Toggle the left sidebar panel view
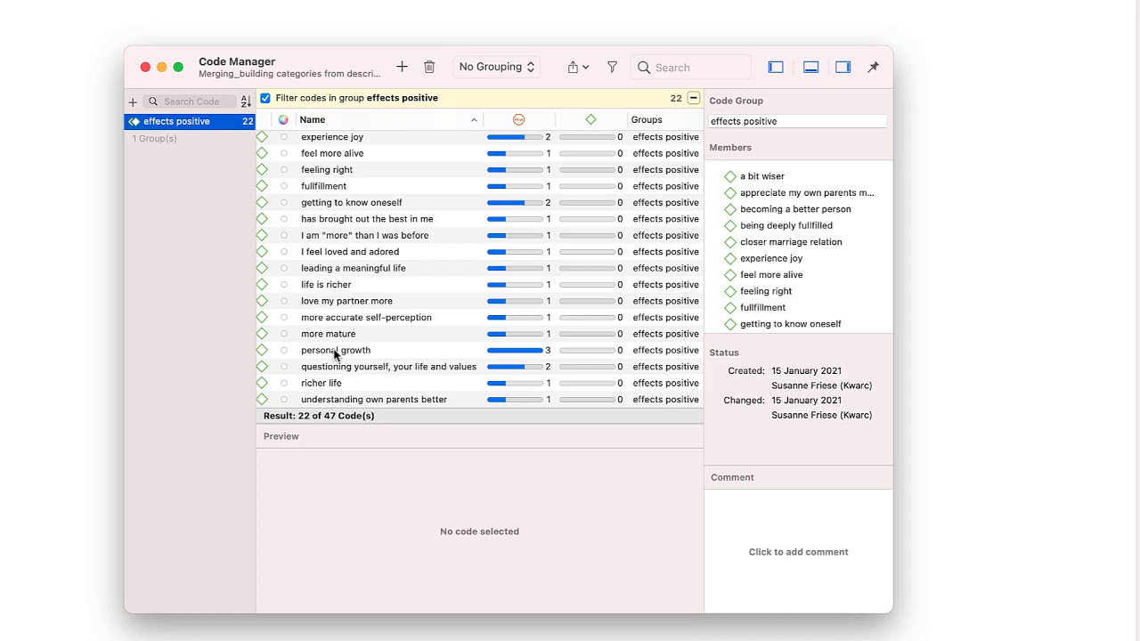 (776, 67)
